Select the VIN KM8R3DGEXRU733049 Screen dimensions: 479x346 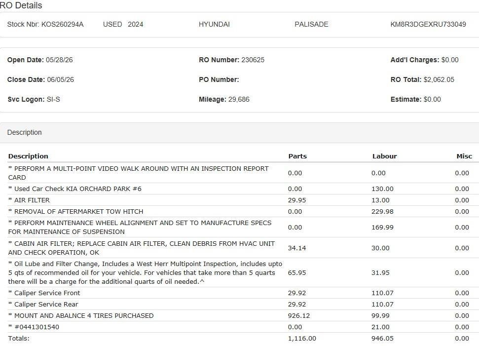[x=428, y=25]
